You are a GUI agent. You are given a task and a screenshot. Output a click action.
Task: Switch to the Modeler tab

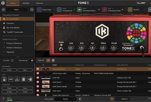click(x=26, y=3)
